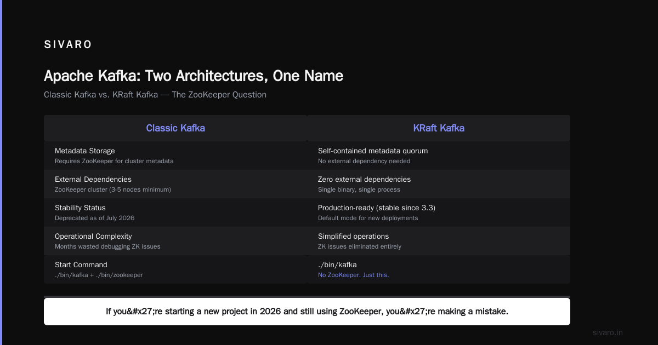Click 'Production-ready (stable since 3.3)'
658x345 pixels.
(x=377, y=208)
